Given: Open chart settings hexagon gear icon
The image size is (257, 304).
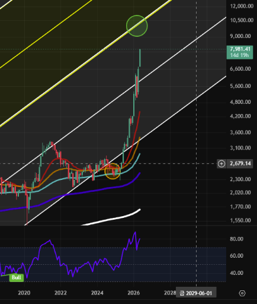Looking at the screenshot, I should [x=242, y=293].
